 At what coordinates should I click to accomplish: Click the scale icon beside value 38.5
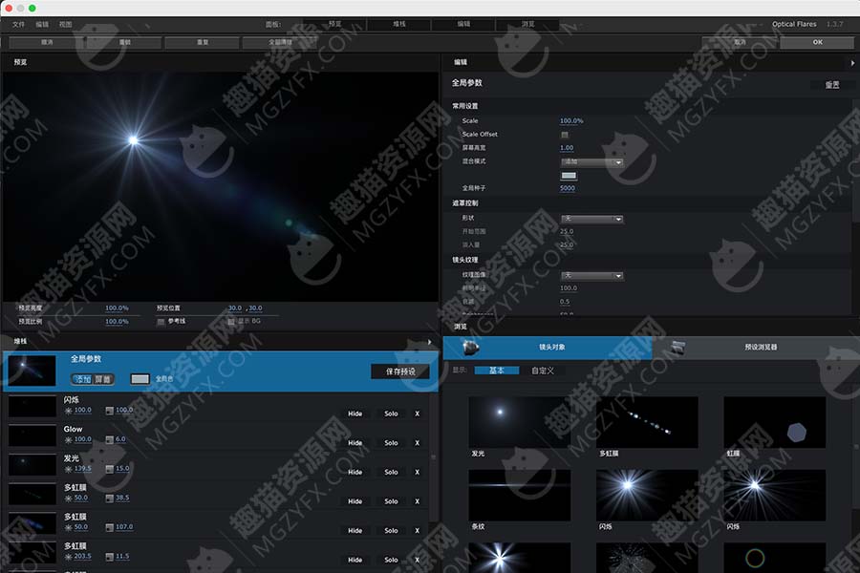click(x=109, y=499)
